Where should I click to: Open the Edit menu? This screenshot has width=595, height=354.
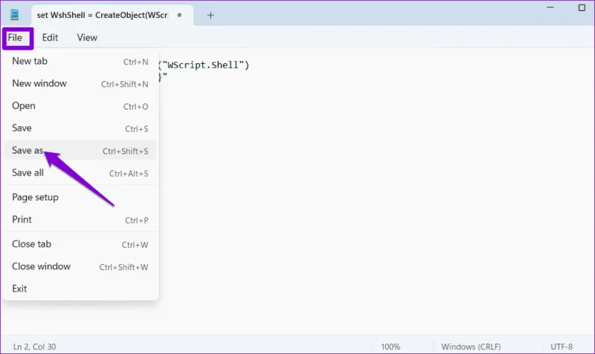pos(50,38)
